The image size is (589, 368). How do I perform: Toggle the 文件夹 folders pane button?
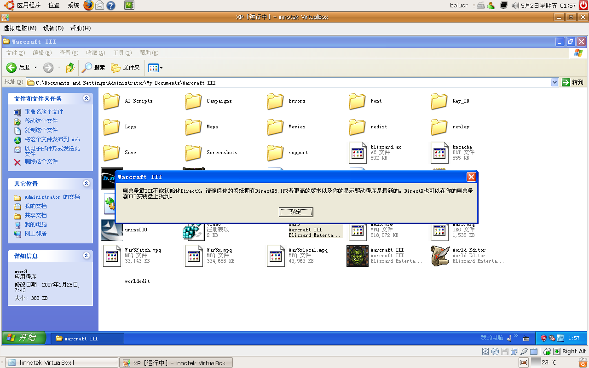pos(125,68)
